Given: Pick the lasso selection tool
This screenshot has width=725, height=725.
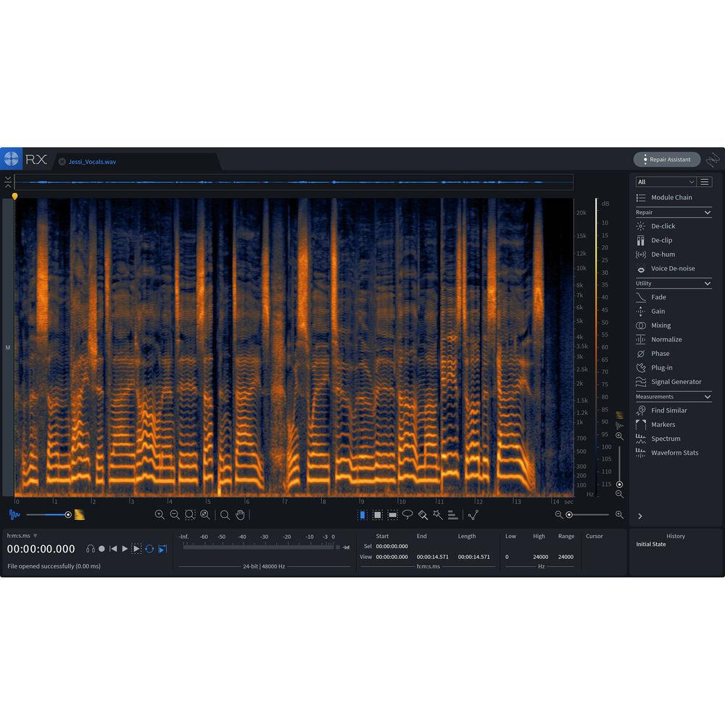Looking at the screenshot, I should tap(407, 515).
